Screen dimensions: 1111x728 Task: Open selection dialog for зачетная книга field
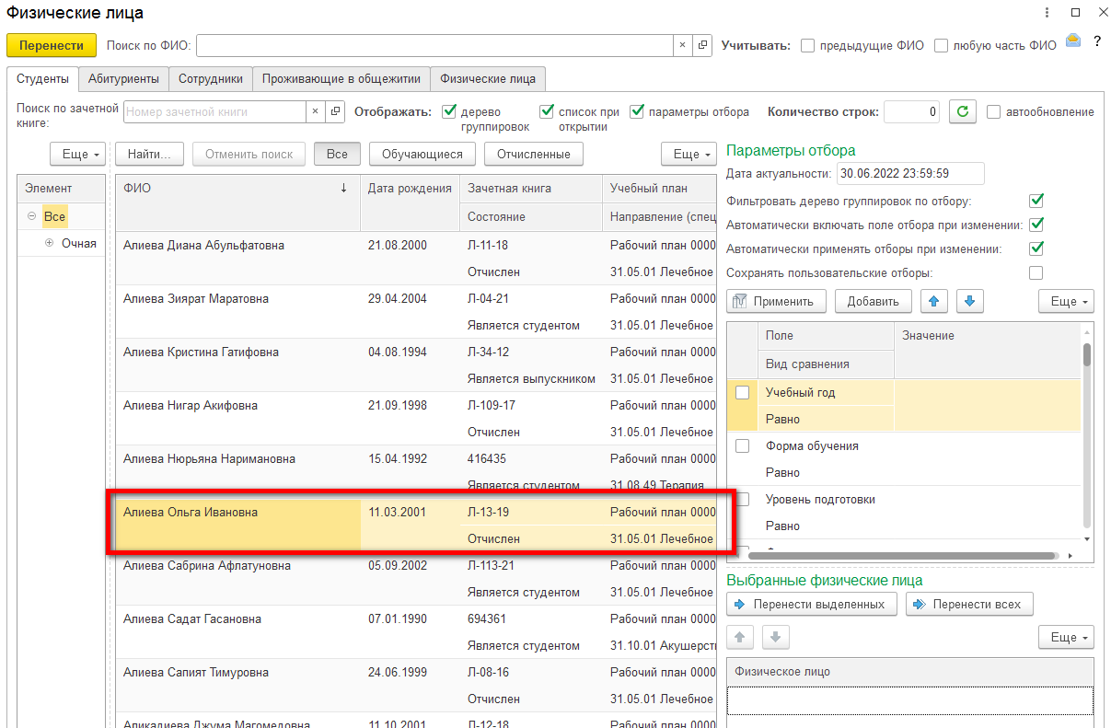point(335,111)
